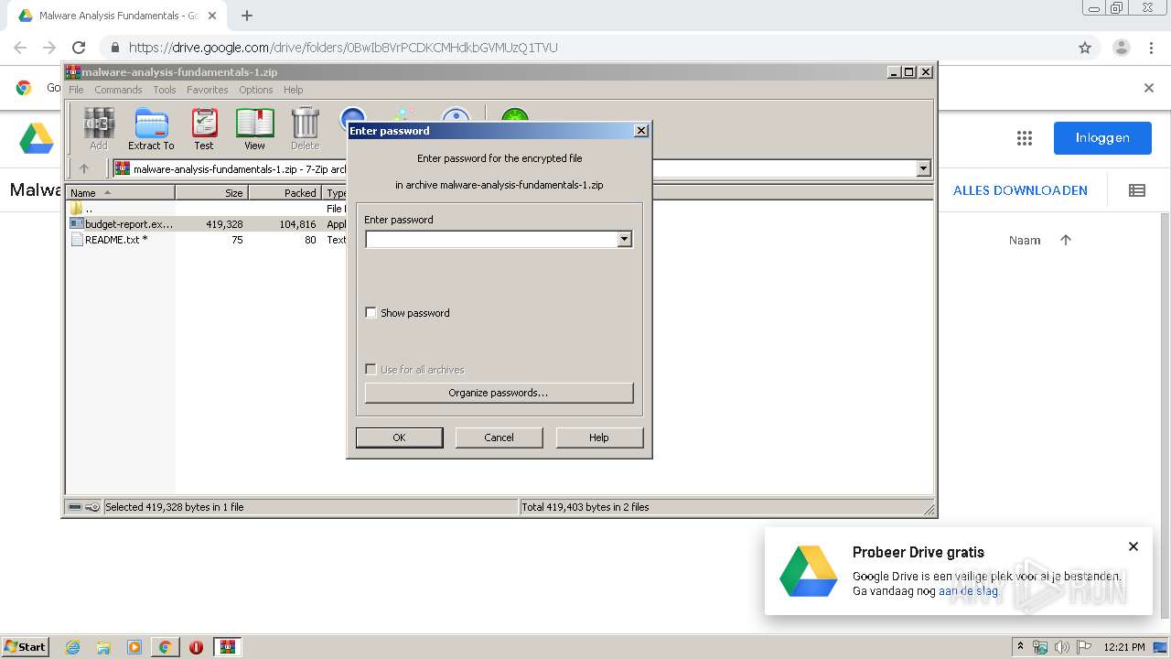This screenshot has height=659, width=1171.
Task: Expand the WinRAR address path dropdown
Action: coord(923,168)
